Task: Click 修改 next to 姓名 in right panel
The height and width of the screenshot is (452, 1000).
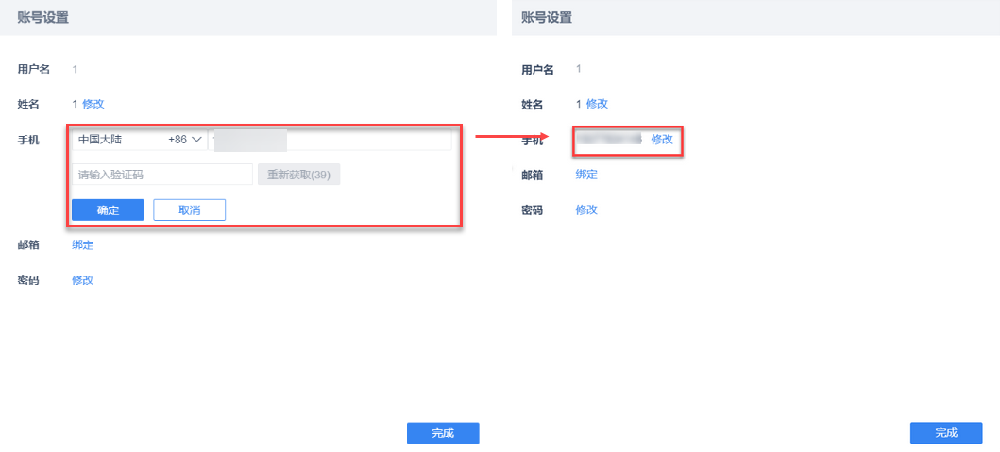Action: [x=597, y=104]
